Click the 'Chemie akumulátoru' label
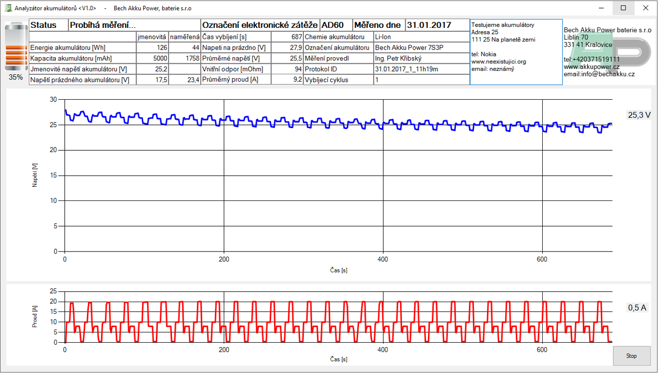The image size is (658, 373). point(334,36)
